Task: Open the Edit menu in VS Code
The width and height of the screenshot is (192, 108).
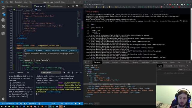Action: (x=11, y=2)
